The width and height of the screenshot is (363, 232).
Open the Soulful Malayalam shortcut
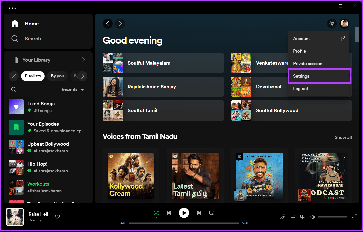click(x=163, y=63)
